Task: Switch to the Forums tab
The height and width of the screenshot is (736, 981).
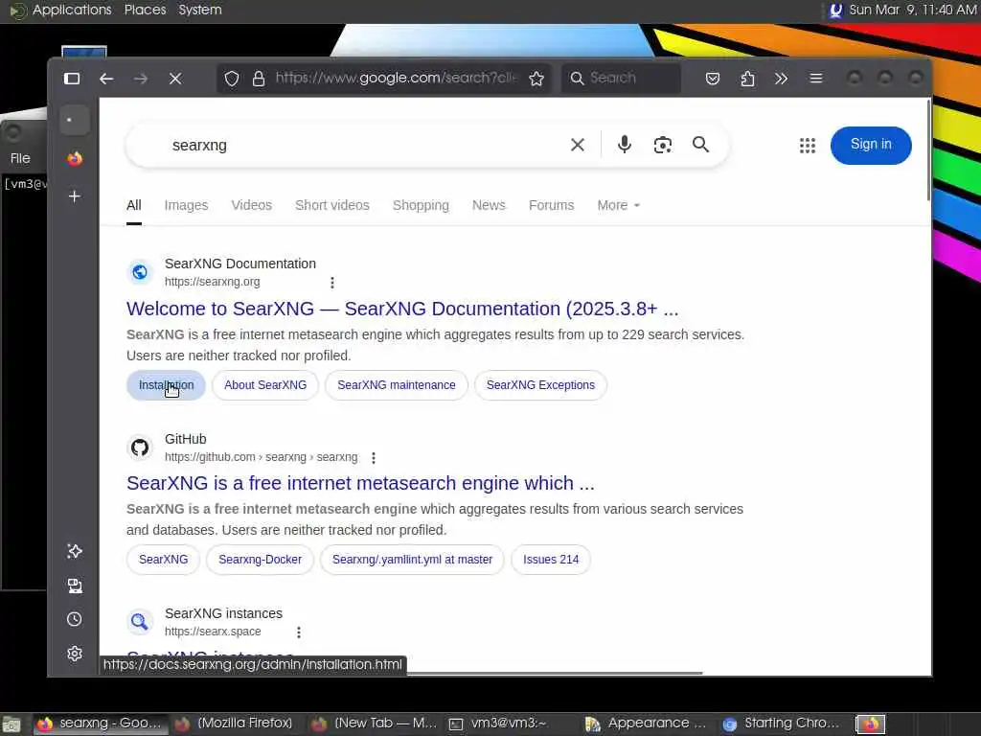Action: tap(551, 205)
